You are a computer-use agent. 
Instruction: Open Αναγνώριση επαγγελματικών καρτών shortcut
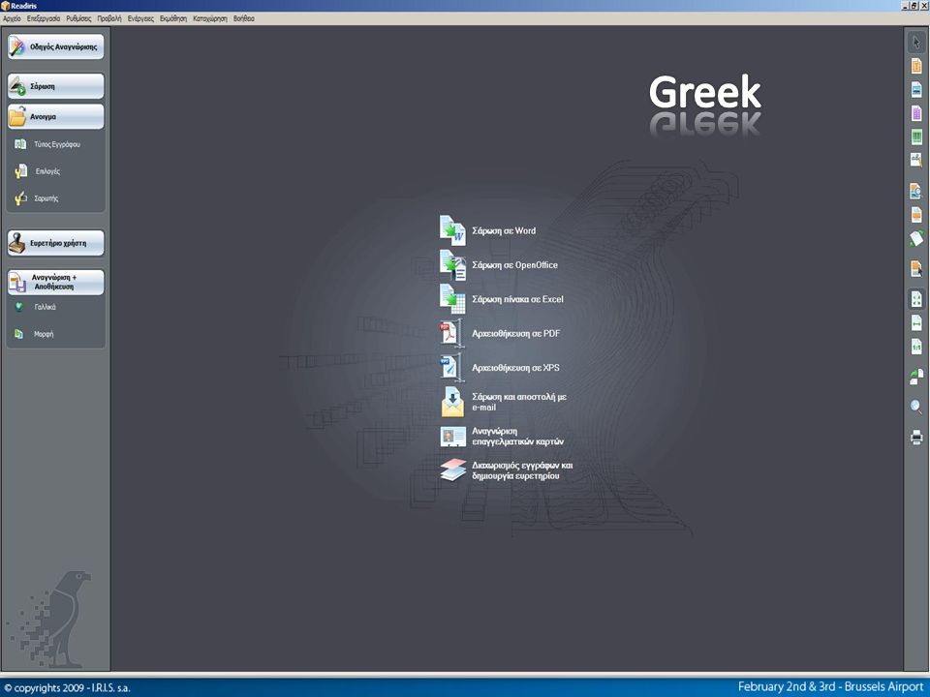pos(502,437)
